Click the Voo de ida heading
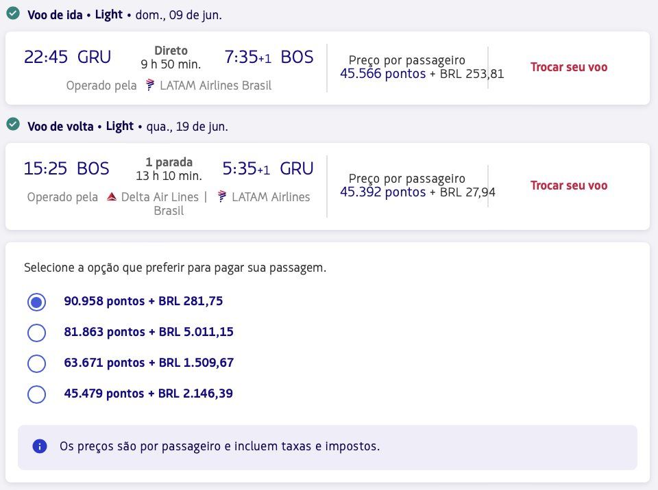The image size is (658, 490). tap(55, 15)
